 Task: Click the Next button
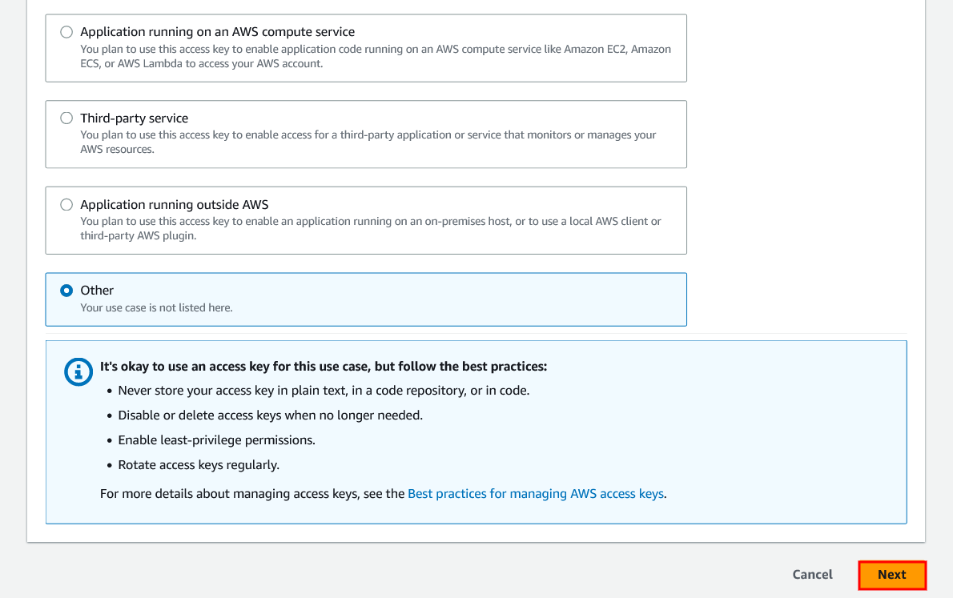click(891, 575)
